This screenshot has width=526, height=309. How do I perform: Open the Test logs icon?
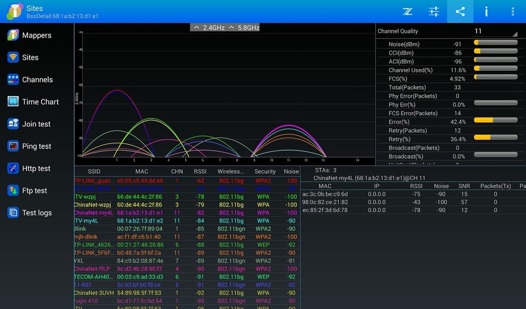coord(13,213)
